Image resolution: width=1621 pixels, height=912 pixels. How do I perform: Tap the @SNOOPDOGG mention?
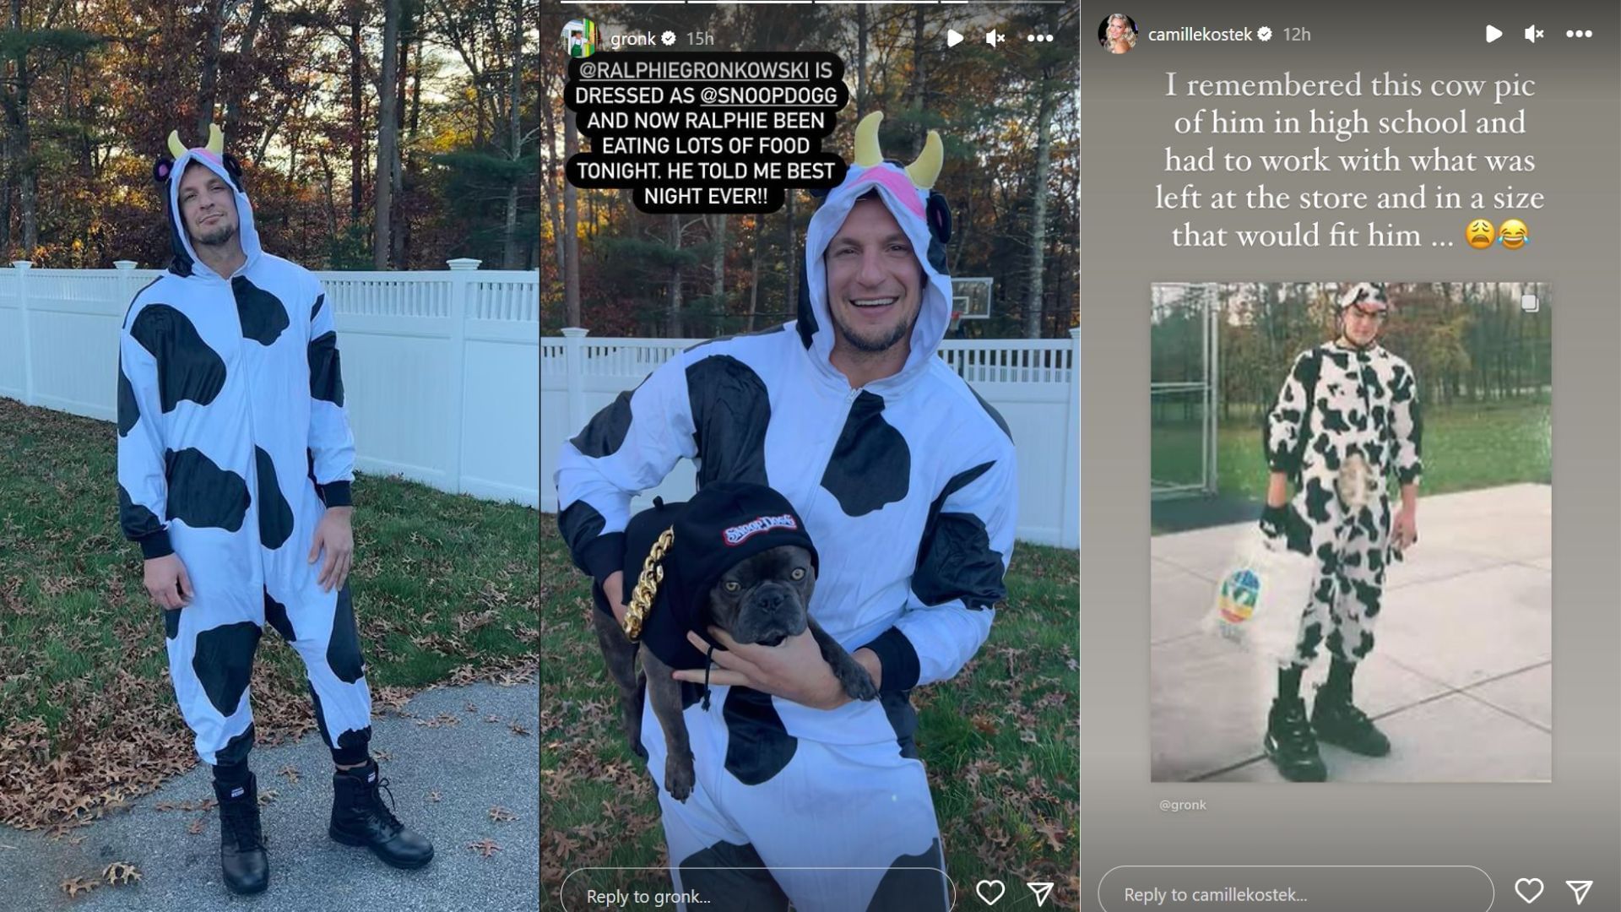pos(767,95)
